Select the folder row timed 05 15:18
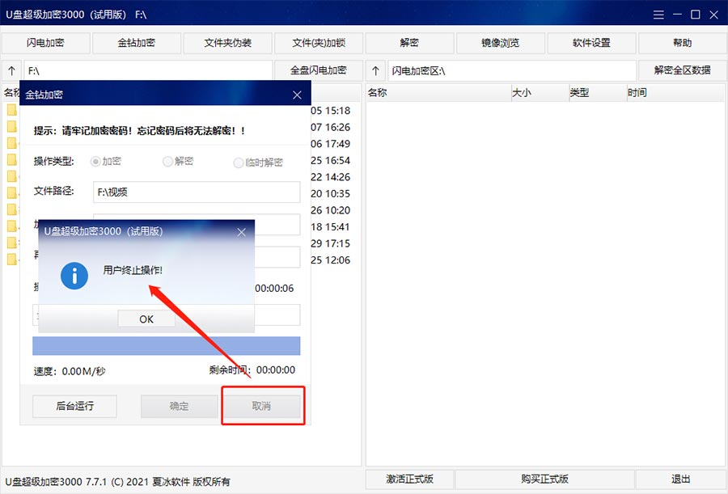Viewport: 728px width, 494px height. coord(331,111)
